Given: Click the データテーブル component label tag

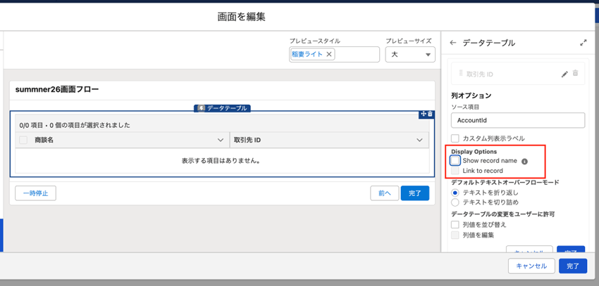Looking at the screenshot, I should pos(223,108).
